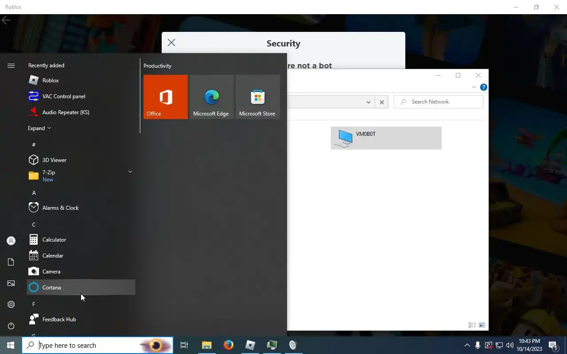This screenshot has height=354, width=567.
Task: Expand the Recently added list
Action: (39, 128)
